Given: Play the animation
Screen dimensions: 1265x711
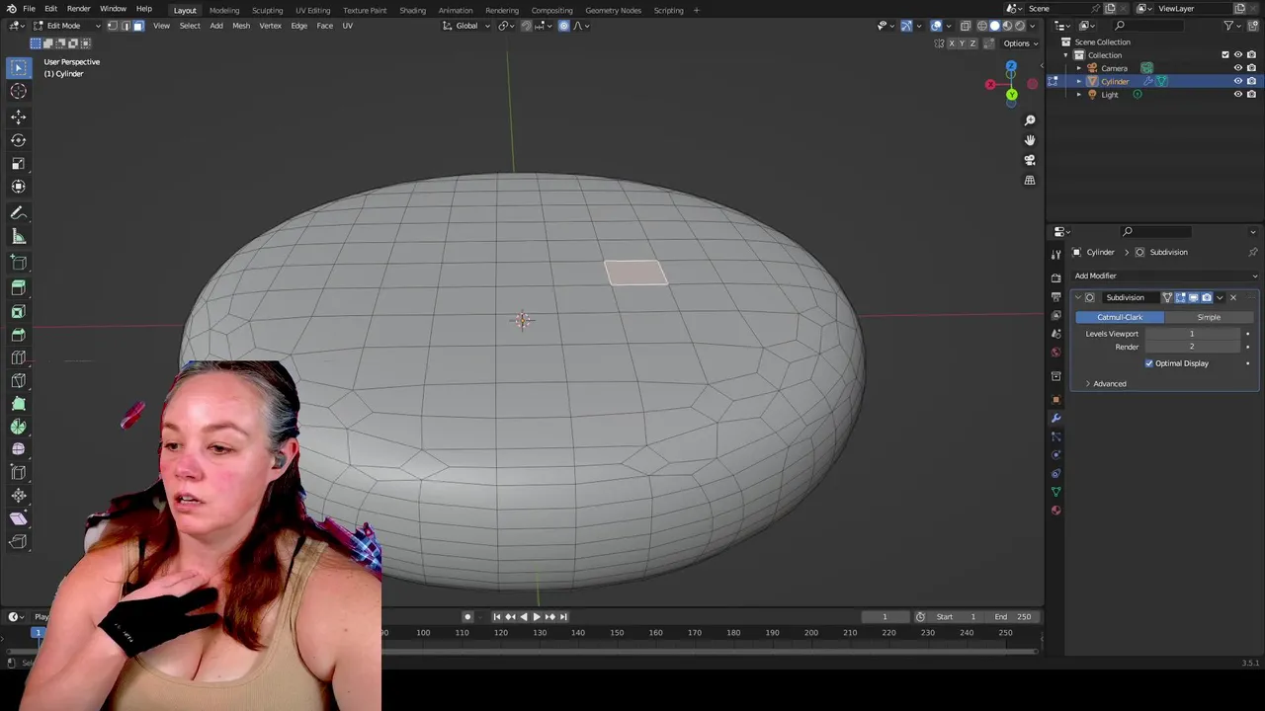Looking at the screenshot, I should pos(536,617).
